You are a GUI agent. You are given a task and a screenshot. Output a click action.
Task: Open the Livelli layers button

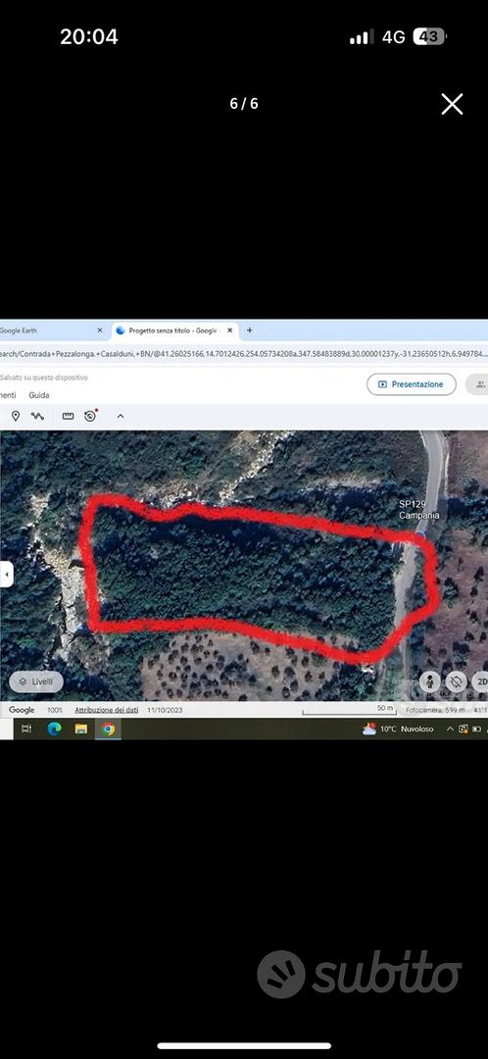tap(36, 682)
